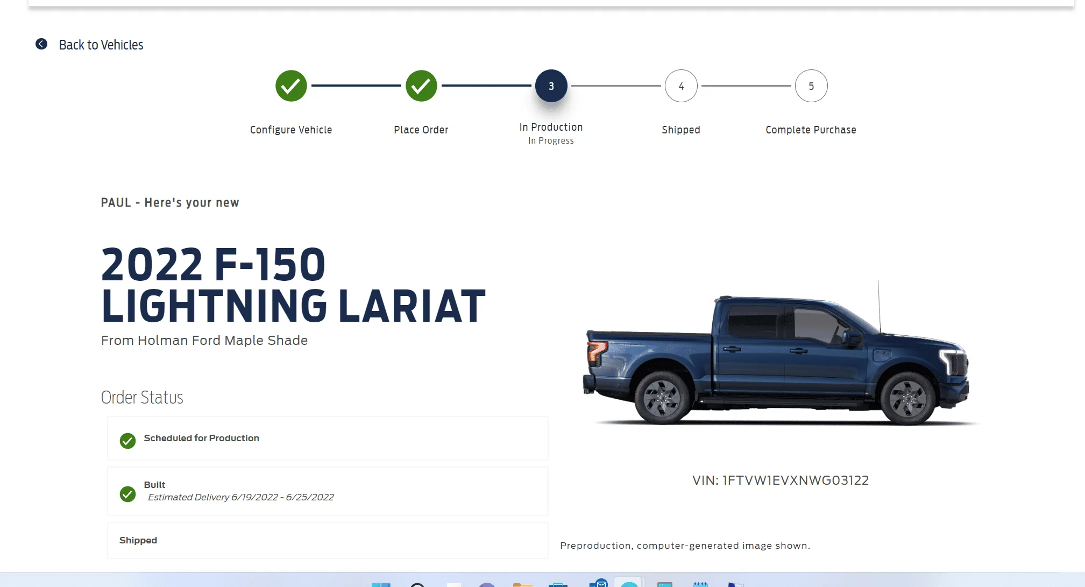Click the Scheduled for Production checkmark icon

[x=127, y=441]
